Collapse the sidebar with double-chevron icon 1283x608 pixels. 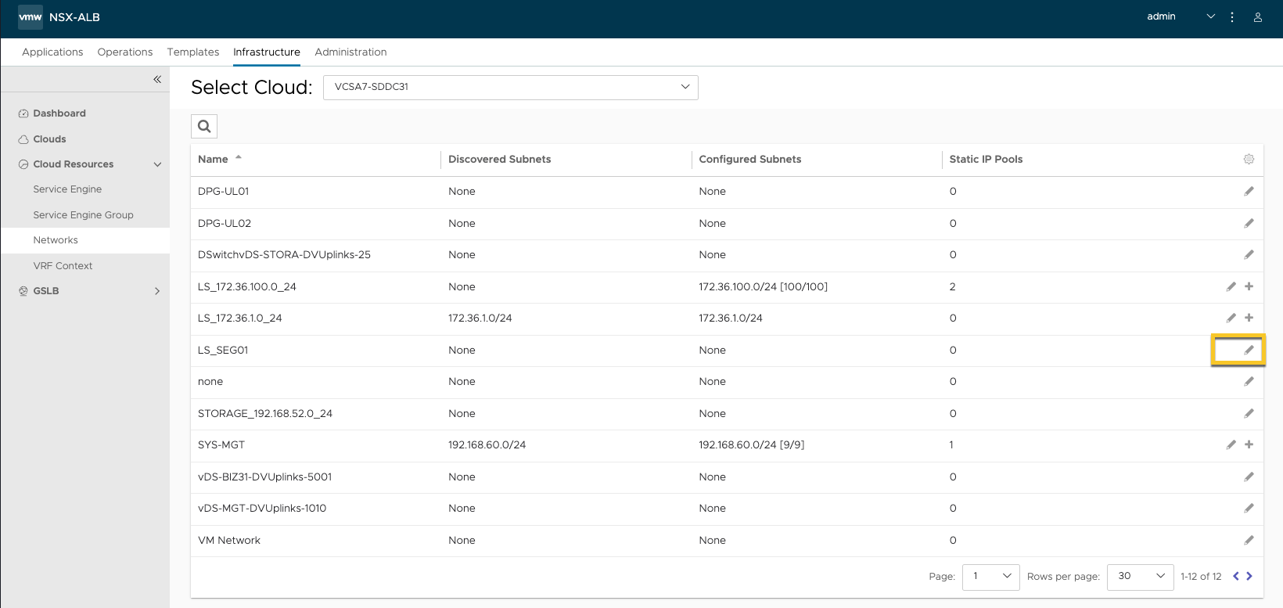coord(157,79)
